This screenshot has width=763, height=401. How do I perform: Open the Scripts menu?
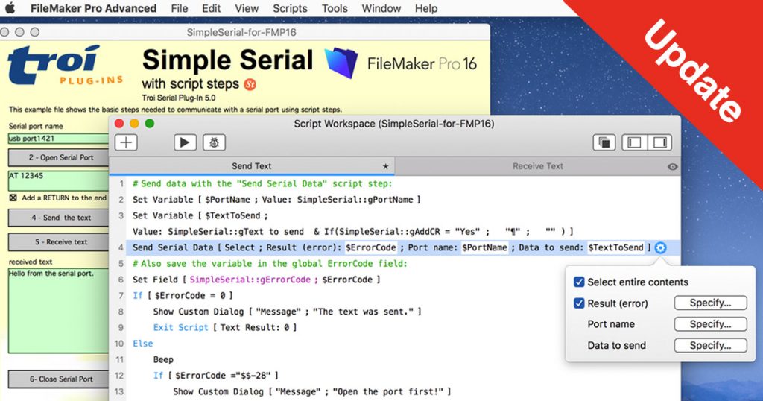tap(290, 8)
